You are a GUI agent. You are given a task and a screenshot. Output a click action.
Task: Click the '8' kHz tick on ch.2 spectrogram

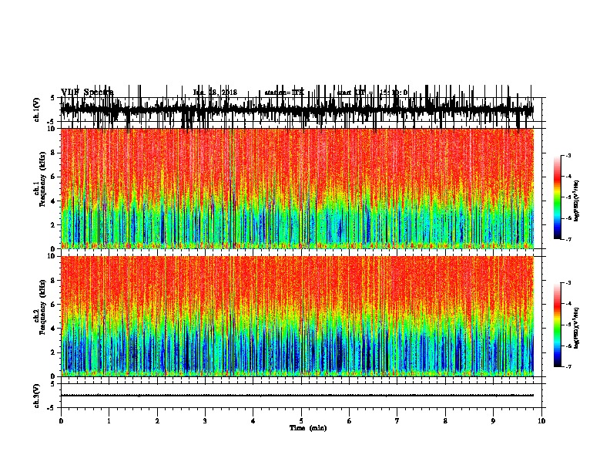pyautogui.click(x=53, y=281)
